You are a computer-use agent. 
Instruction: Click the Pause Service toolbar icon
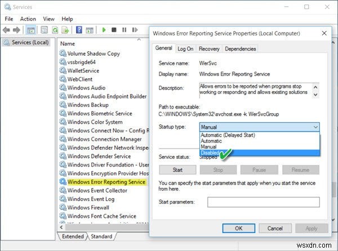point(124,30)
